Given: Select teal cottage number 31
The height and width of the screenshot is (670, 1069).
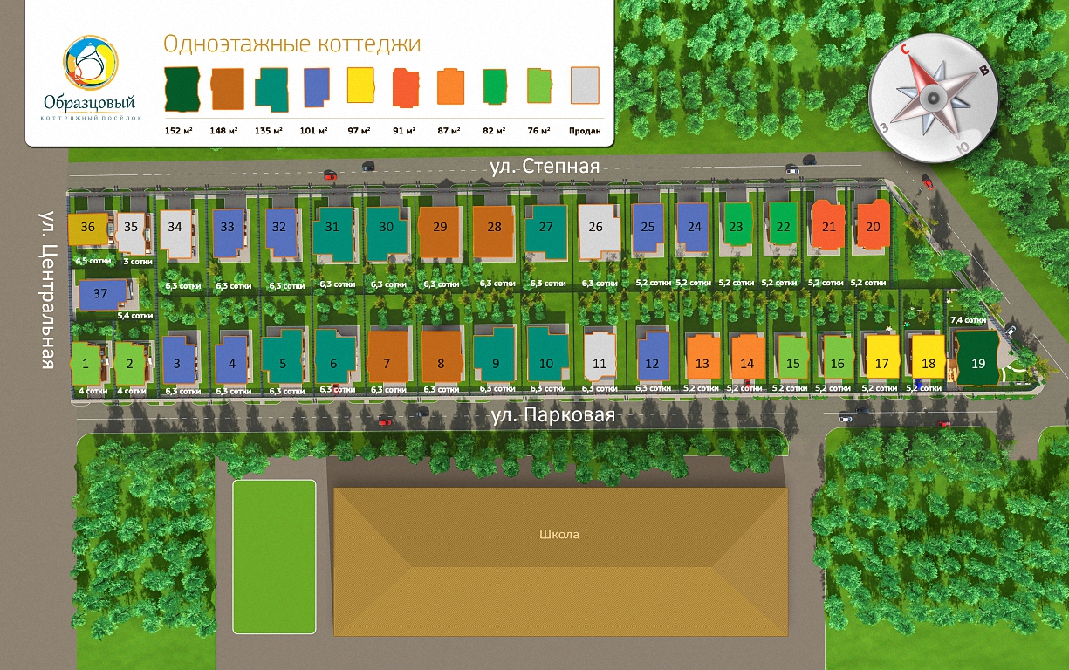Looking at the screenshot, I should pyautogui.click(x=332, y=229).
